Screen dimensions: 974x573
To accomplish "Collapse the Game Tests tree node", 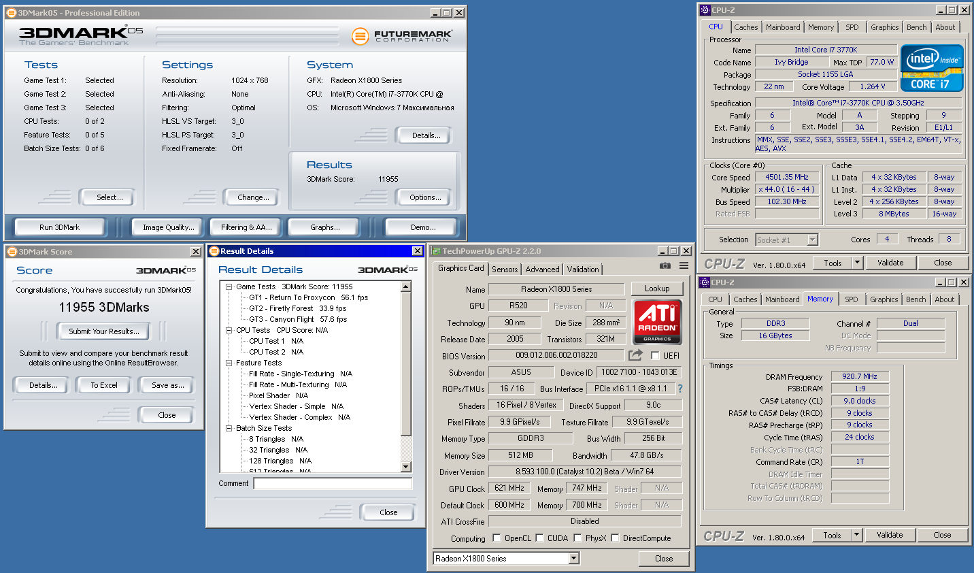I will [x=229, y=286].
